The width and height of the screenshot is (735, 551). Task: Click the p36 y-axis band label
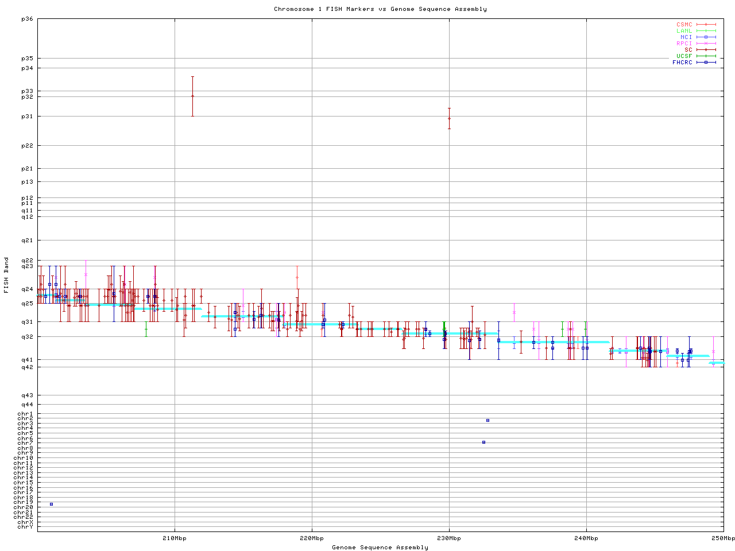pos(27,19)
